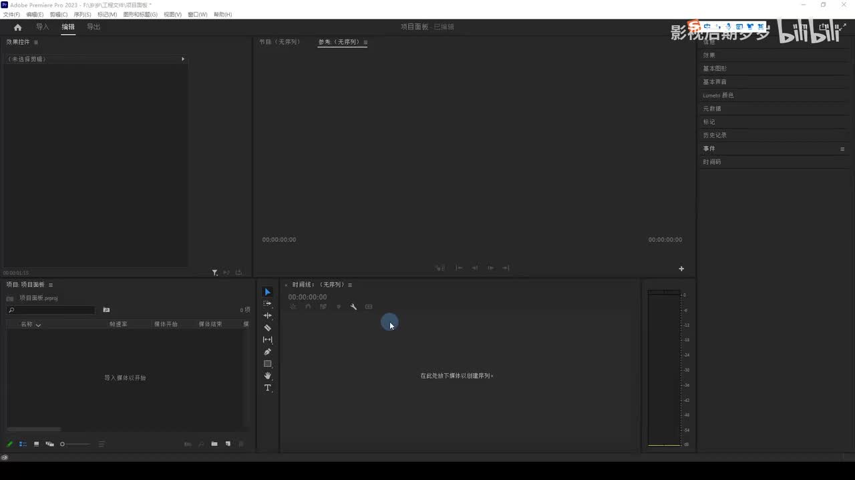Select the Type tool
Viewport: 855px width, 480px height.
(267, 388)
